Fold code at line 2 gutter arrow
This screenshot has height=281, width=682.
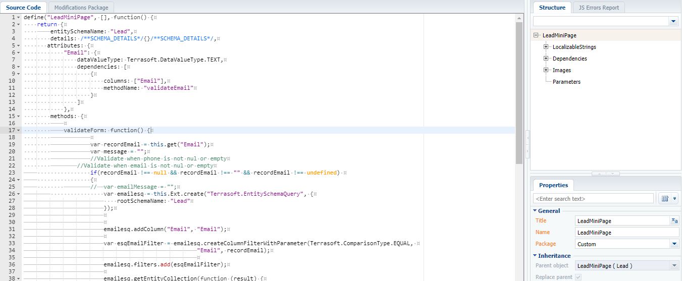[x=19, y=24]
